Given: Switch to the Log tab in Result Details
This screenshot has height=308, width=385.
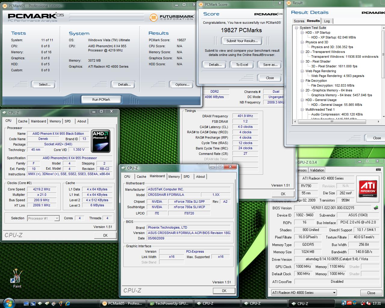Looking at the screenshot, I should (327, 21).
